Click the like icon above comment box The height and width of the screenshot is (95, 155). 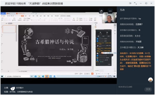point(150,80)
